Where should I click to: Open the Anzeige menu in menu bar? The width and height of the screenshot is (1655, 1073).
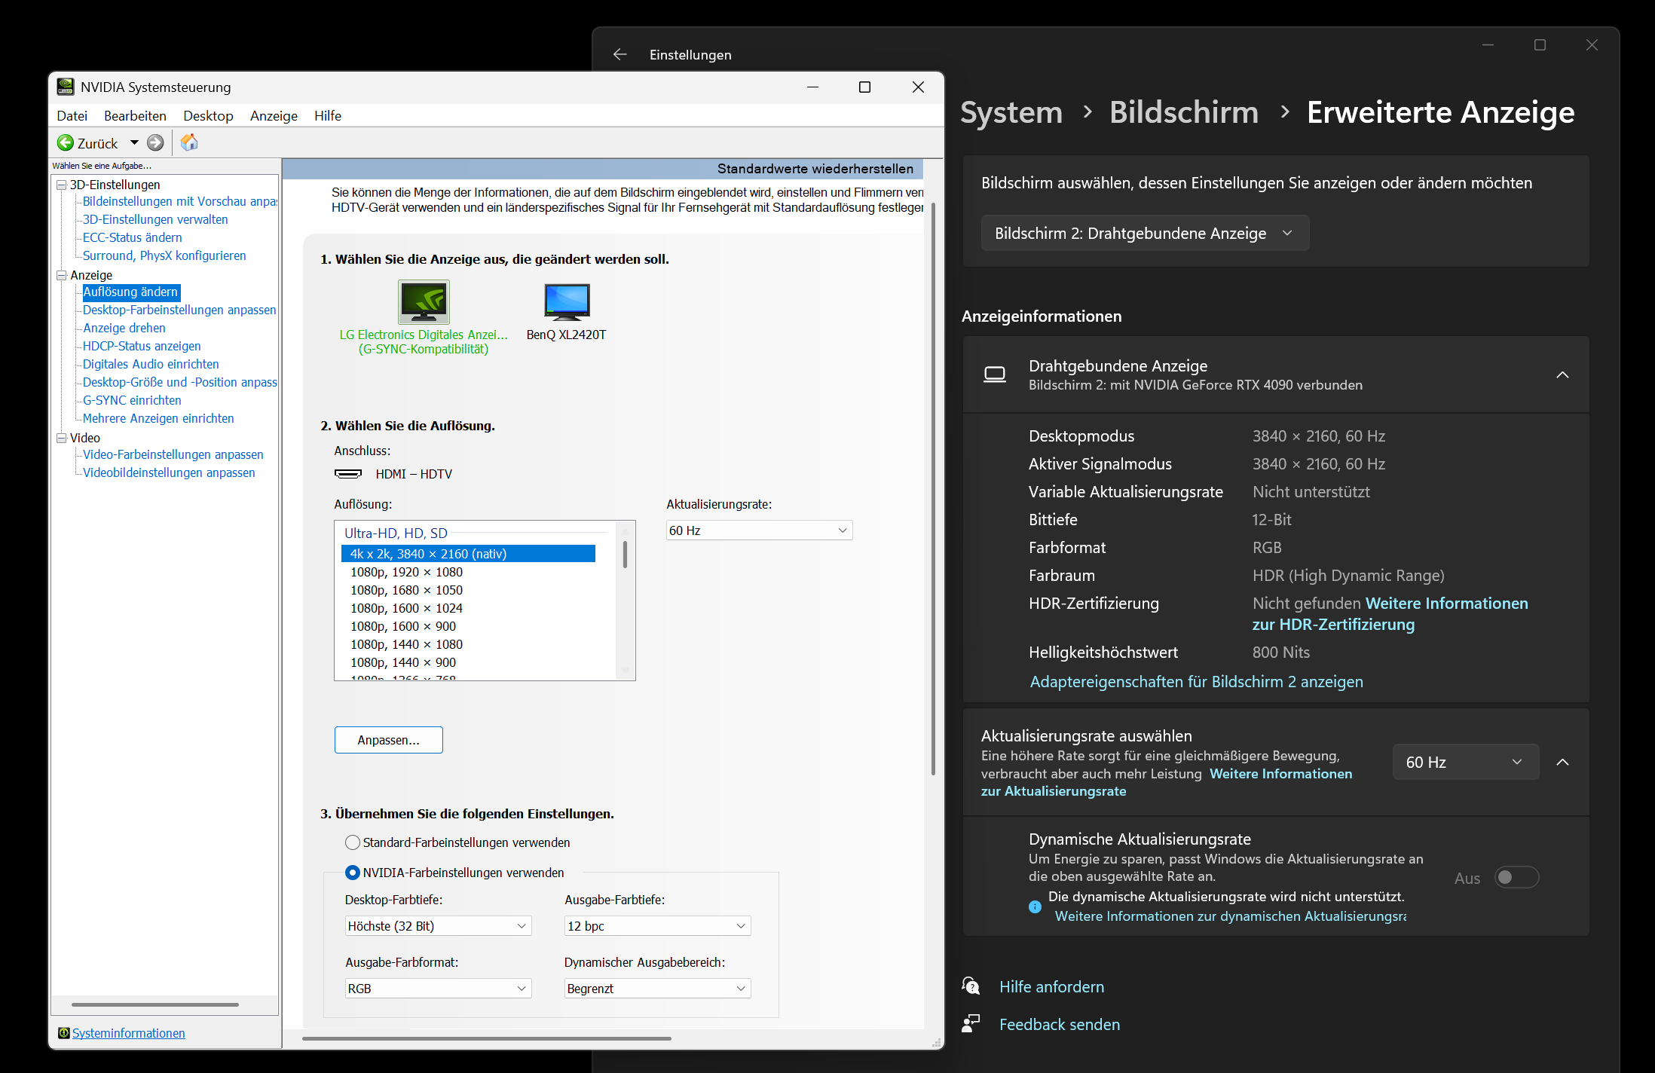274,116
